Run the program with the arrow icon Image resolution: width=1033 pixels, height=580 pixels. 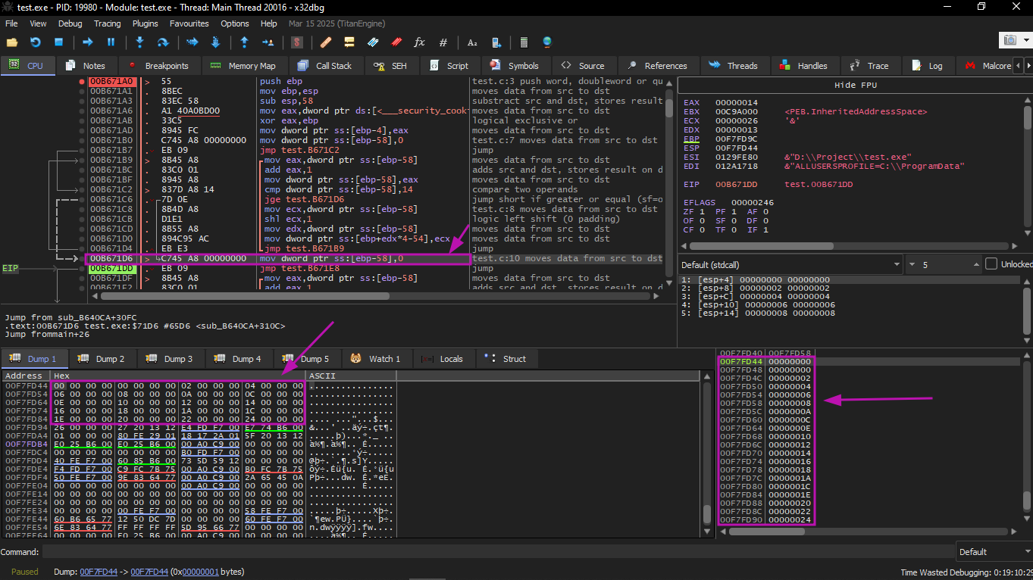(88, 42)
